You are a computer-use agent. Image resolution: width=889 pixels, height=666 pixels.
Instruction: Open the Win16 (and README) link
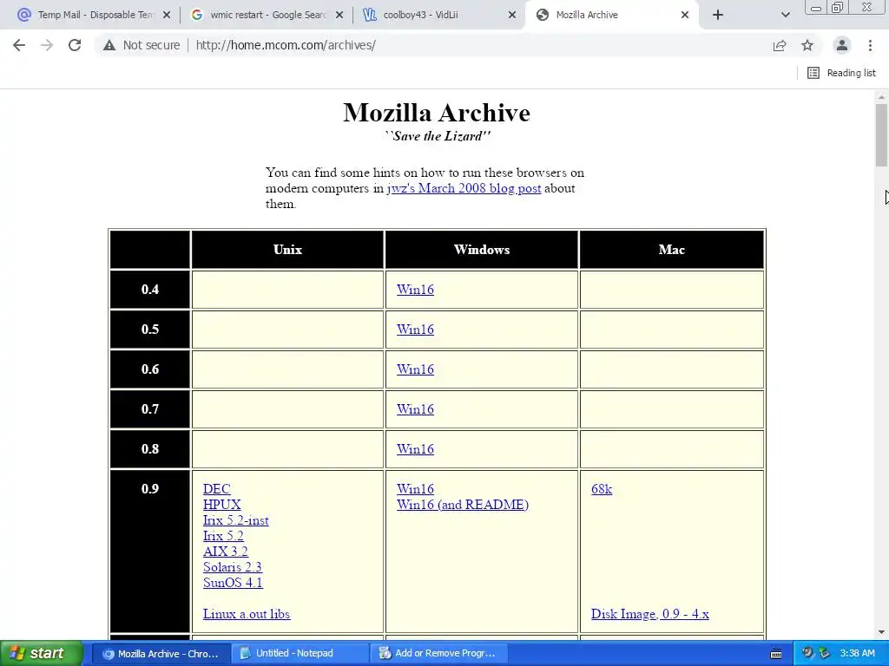[463, 505]
